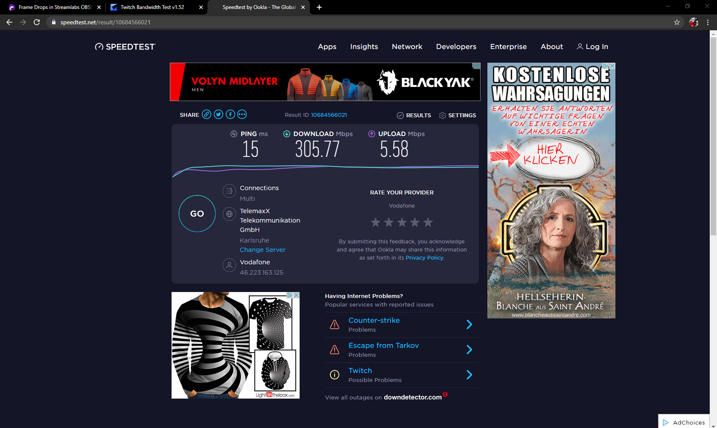717x428 pixels.
Task: Click the Speedtest logo
Action: click(x=125, y=47)
